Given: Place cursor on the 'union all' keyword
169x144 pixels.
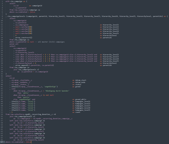Looking at the screenshot, I should [x=14, y=44].
